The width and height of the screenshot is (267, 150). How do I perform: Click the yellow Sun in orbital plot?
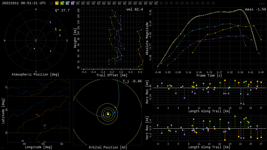tap(108, 114)
